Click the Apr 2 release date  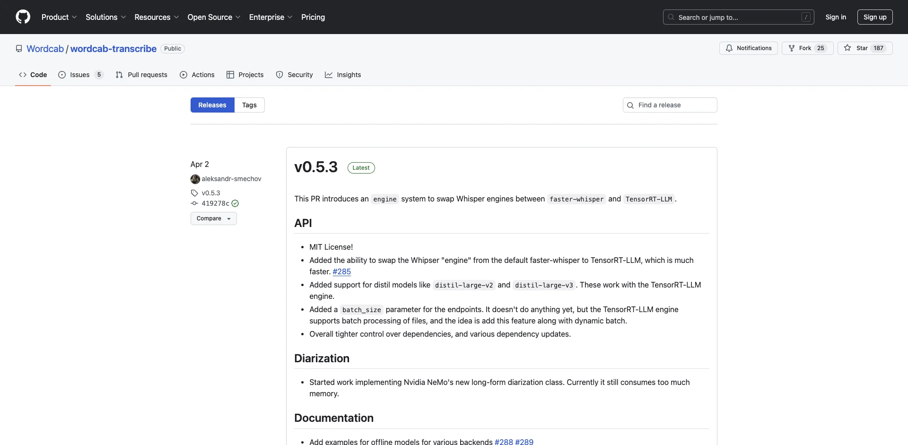click(x=200, y=164)
